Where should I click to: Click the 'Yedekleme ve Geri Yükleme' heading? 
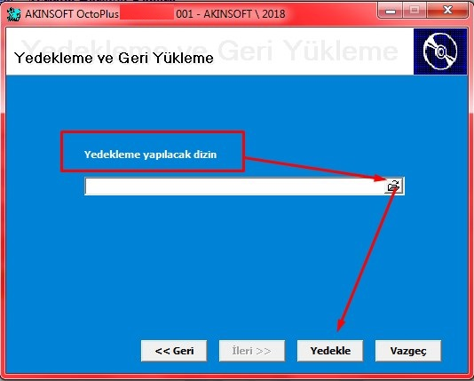114,58
